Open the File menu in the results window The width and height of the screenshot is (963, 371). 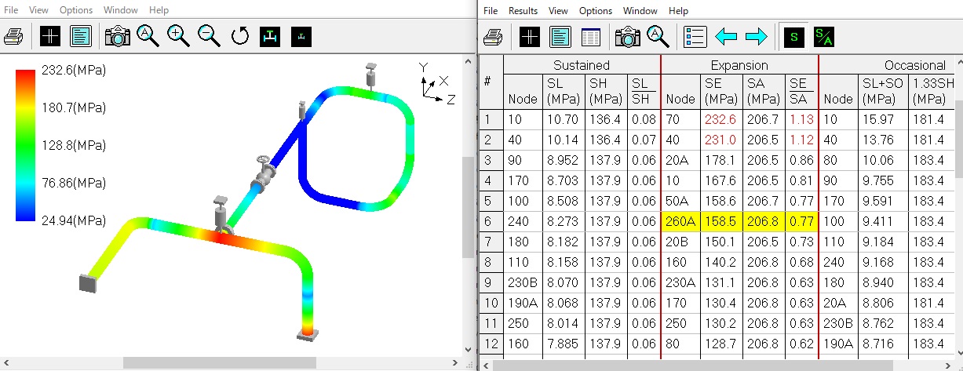491,10
